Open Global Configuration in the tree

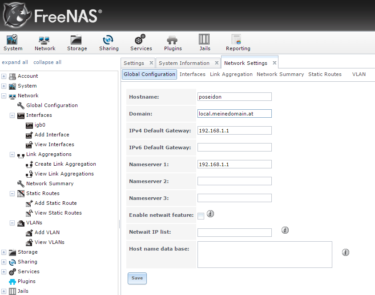coord(52,105)
